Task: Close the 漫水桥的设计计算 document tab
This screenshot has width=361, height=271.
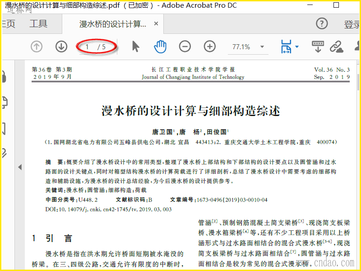Action: point(156,24)
